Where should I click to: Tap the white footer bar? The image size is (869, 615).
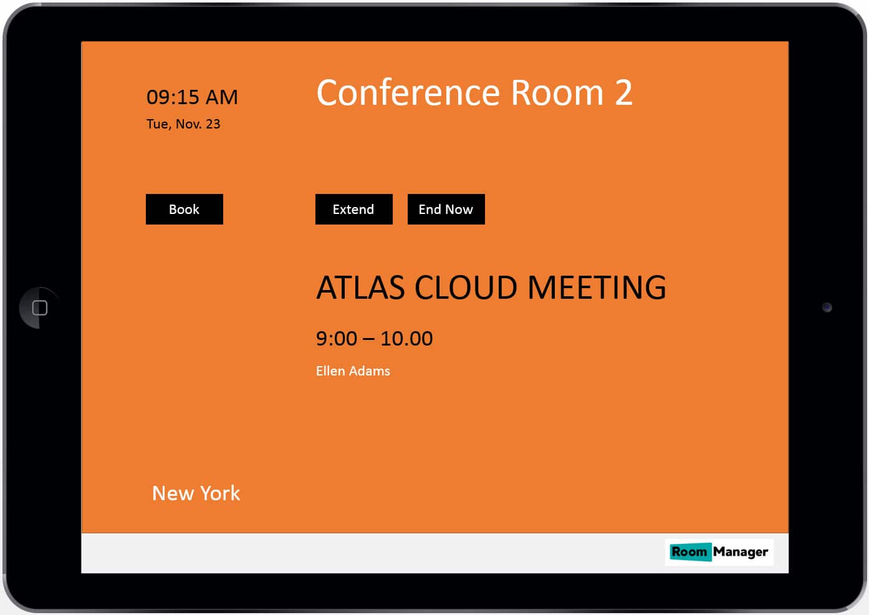click(374, 552)
